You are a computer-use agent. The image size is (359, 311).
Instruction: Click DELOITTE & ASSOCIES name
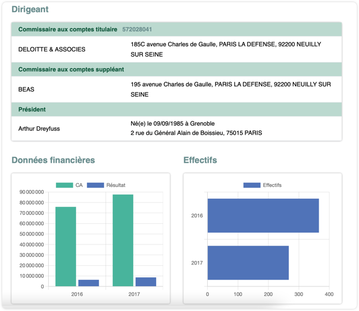click(52, 49)
